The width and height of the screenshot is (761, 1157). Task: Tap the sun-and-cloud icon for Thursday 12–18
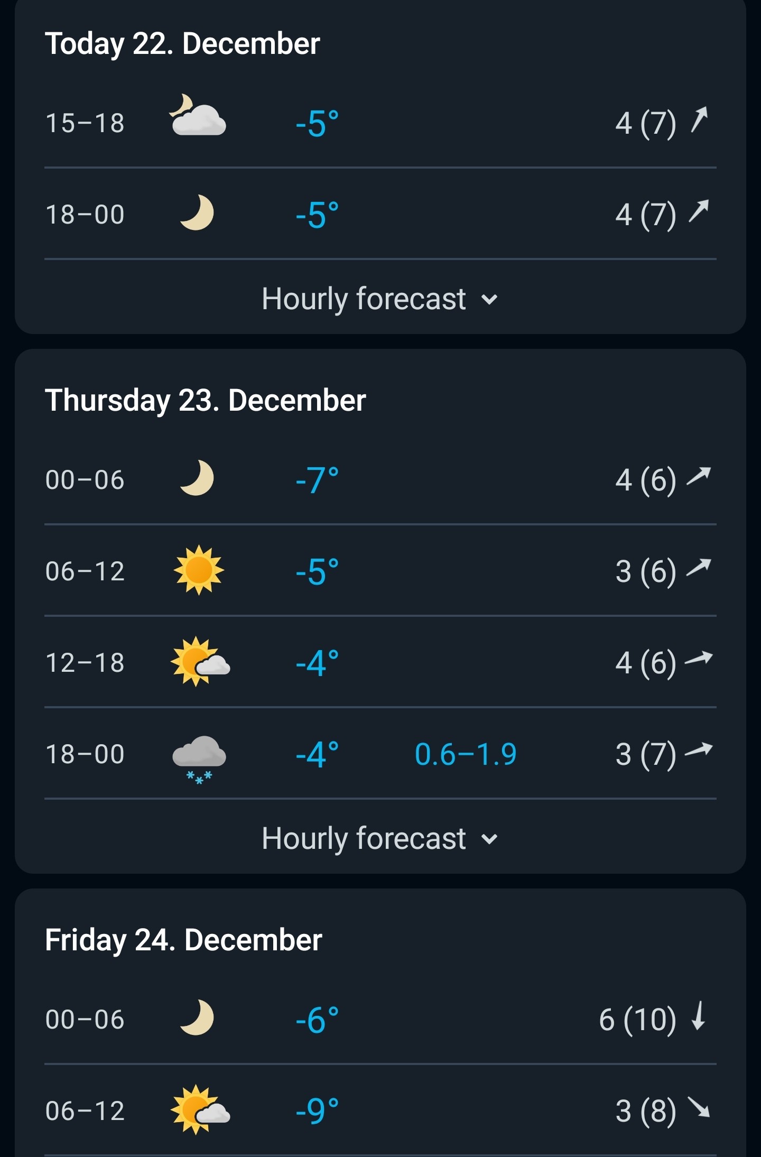[200, 662]
